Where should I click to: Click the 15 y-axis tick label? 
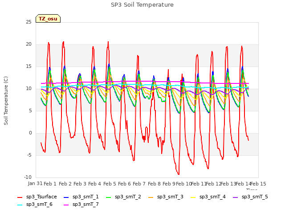coord(28,66)
